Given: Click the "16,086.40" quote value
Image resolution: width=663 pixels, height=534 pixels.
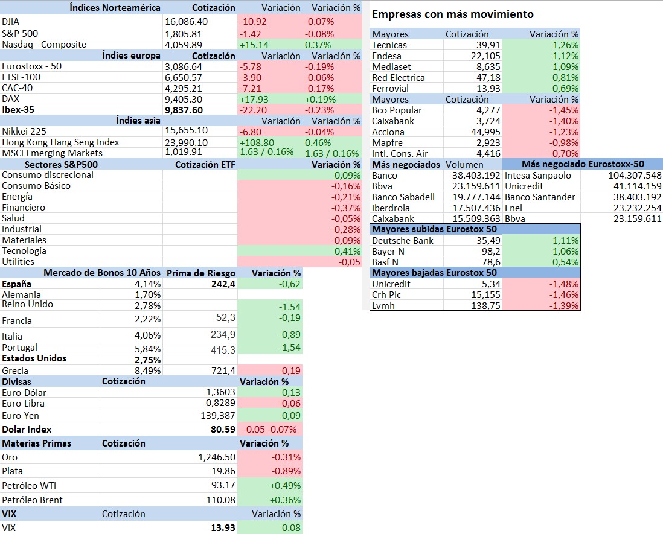Looking at the screenshot, I should coord(186,22).
